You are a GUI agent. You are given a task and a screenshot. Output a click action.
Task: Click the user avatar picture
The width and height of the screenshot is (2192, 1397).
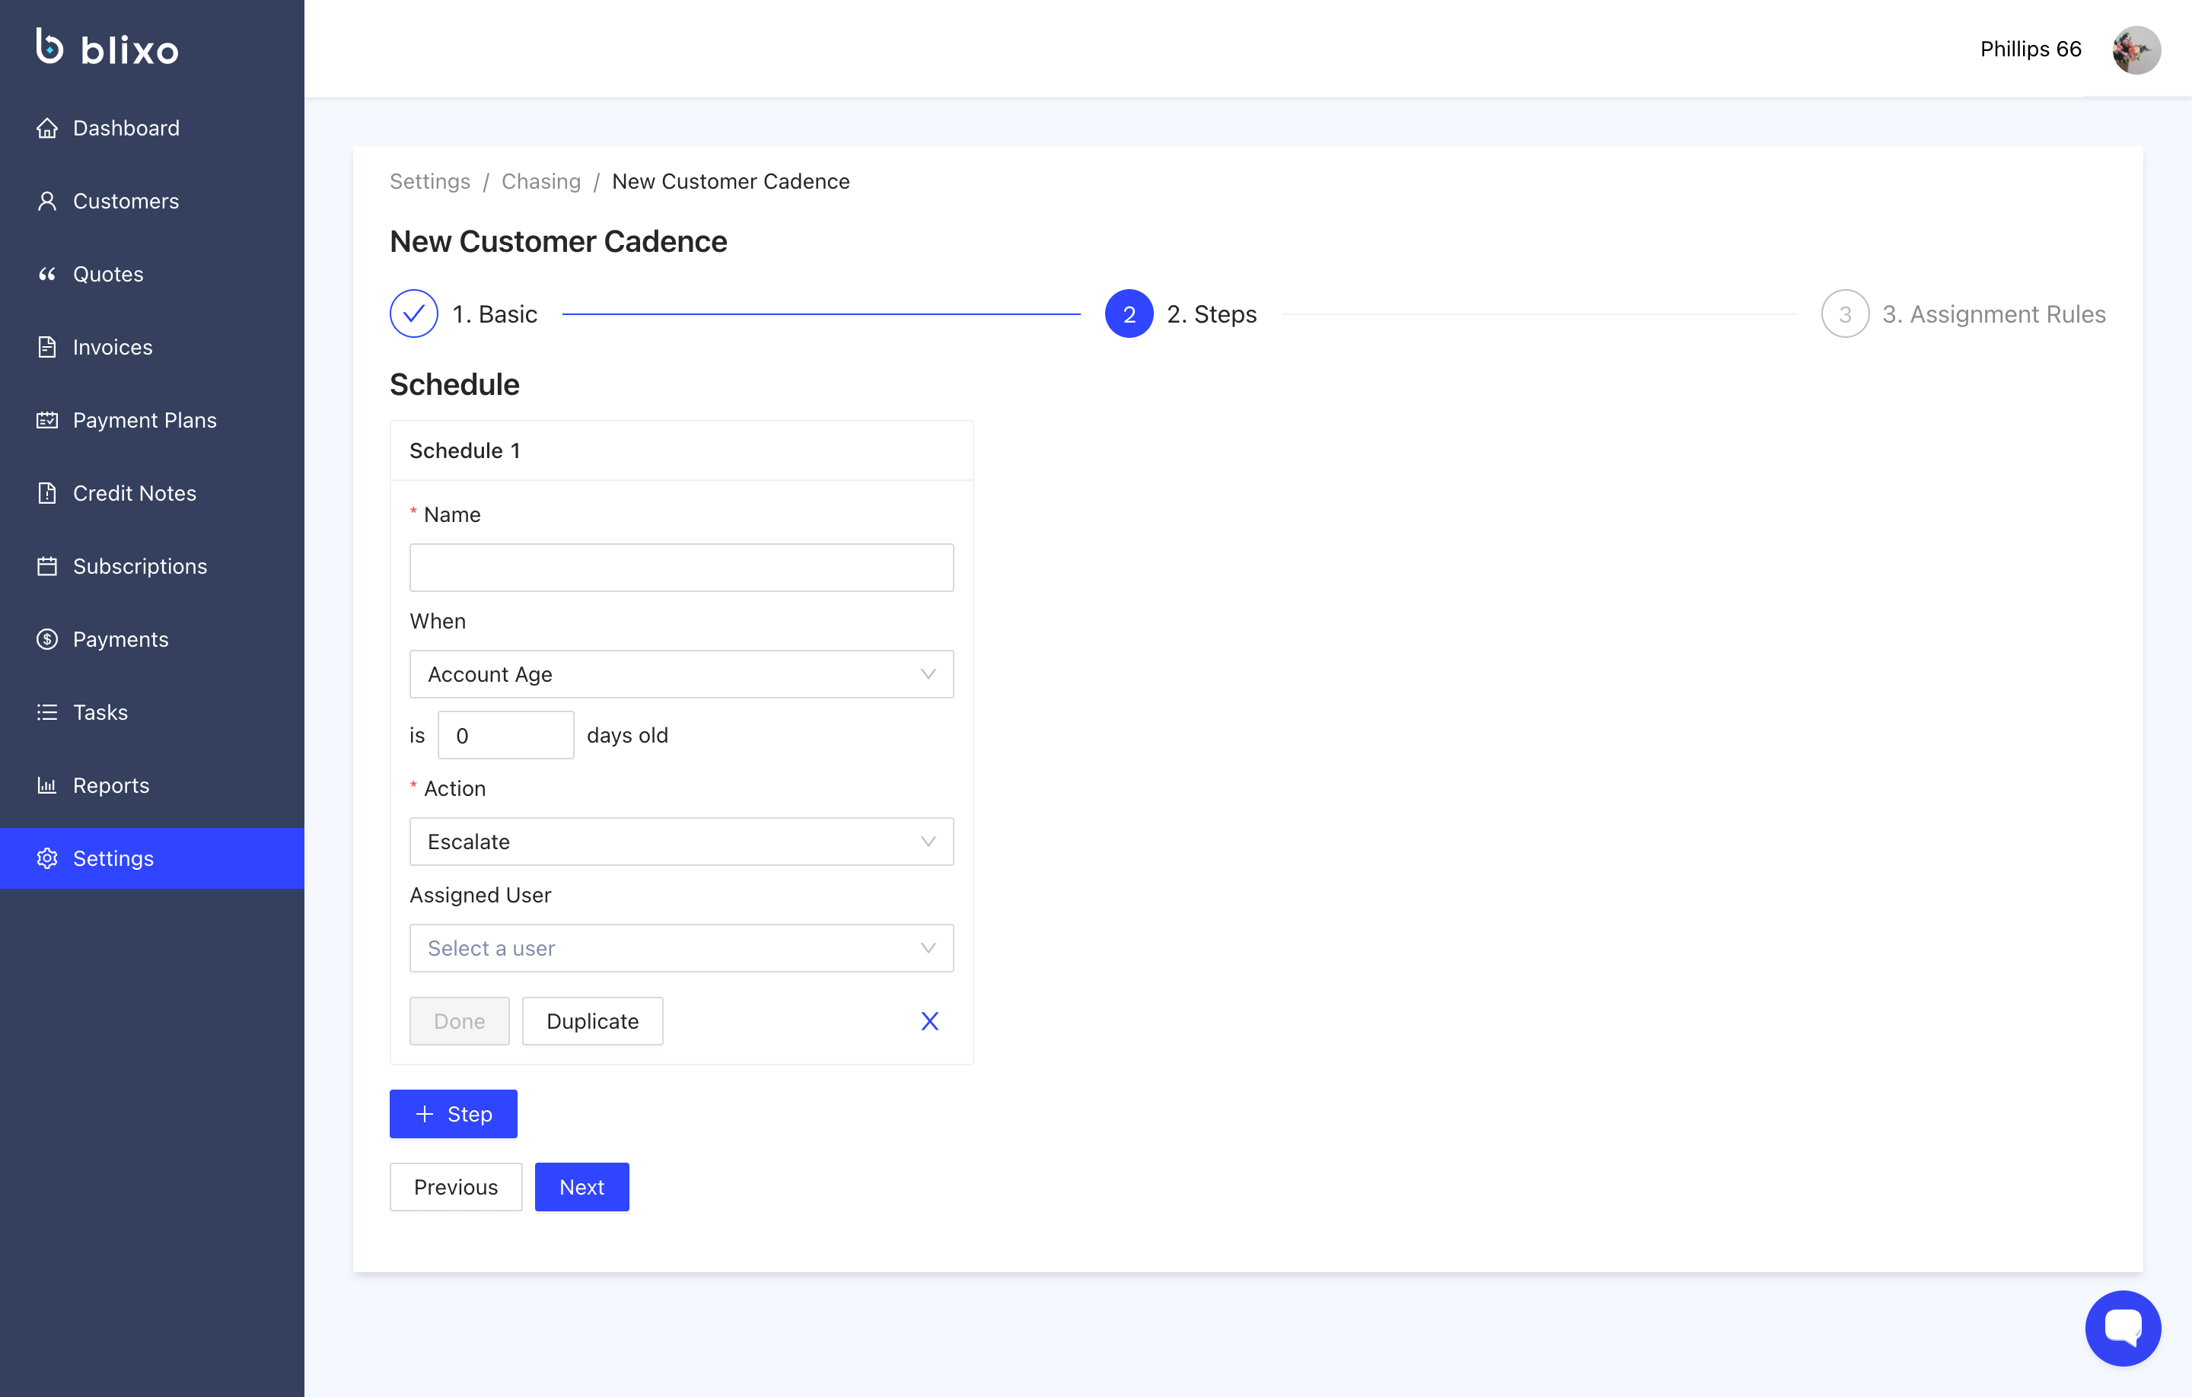click(x=2136, y=49)
